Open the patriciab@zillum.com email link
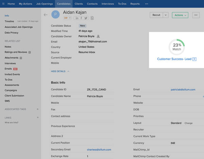The width and height of the screenshot is (204, 159). click(x=183, y=90)
